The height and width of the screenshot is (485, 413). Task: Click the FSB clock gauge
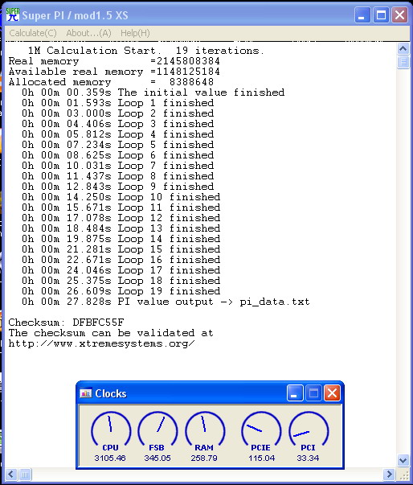tap(157, 430)
